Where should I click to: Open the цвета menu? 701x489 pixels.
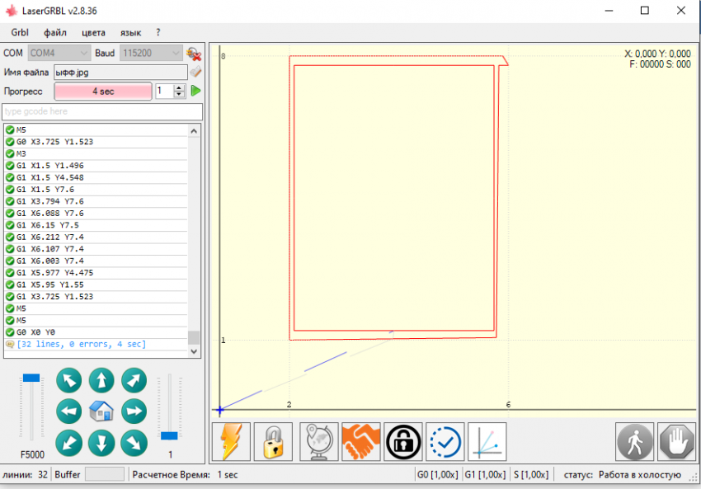tap(93, 32)
